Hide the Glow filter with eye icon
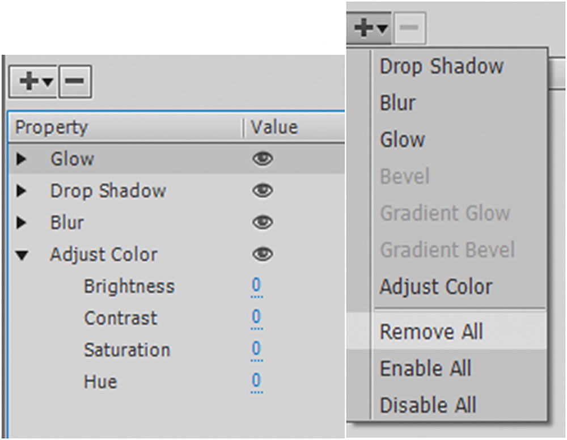The image size is (567, 440). [262, 160]
